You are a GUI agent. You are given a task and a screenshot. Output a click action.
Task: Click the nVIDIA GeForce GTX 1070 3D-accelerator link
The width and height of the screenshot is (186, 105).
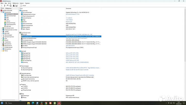(73, 60)
